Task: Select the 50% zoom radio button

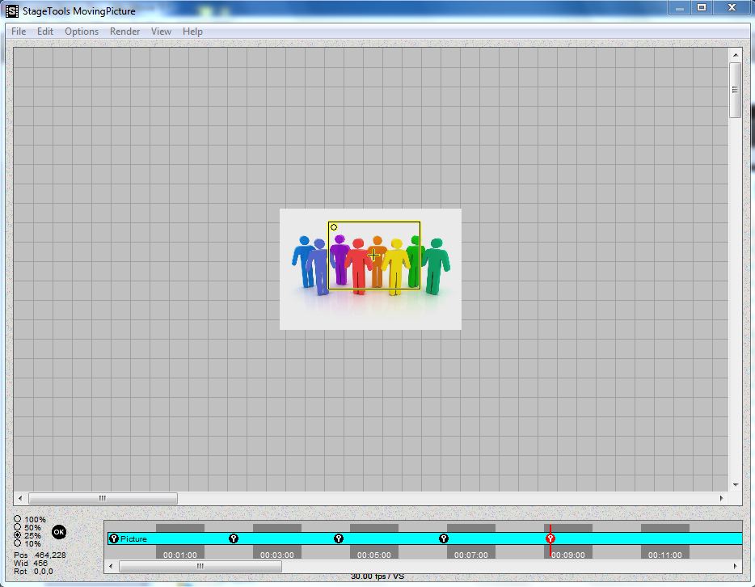Action: 17,527
